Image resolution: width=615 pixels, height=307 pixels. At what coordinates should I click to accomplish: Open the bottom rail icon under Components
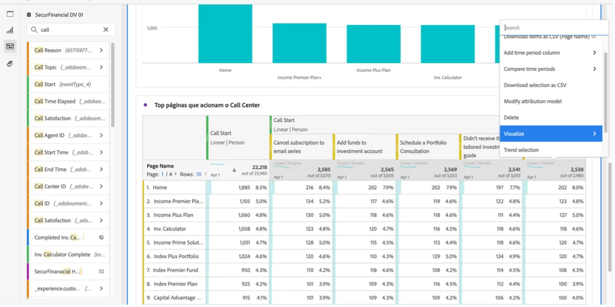[x=10, y=64]
